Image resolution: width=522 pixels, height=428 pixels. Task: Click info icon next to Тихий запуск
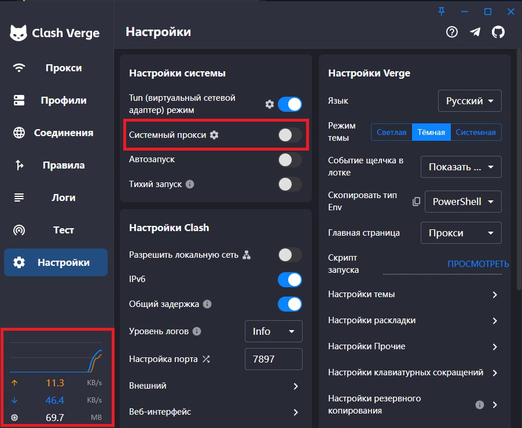click(x=190, y=184)
